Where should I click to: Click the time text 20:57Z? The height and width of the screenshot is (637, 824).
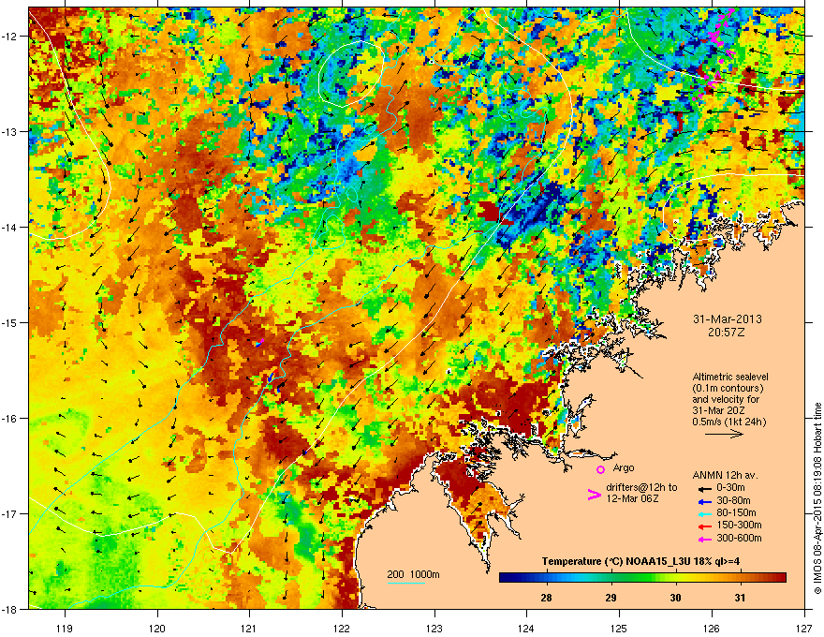[727, 333]
